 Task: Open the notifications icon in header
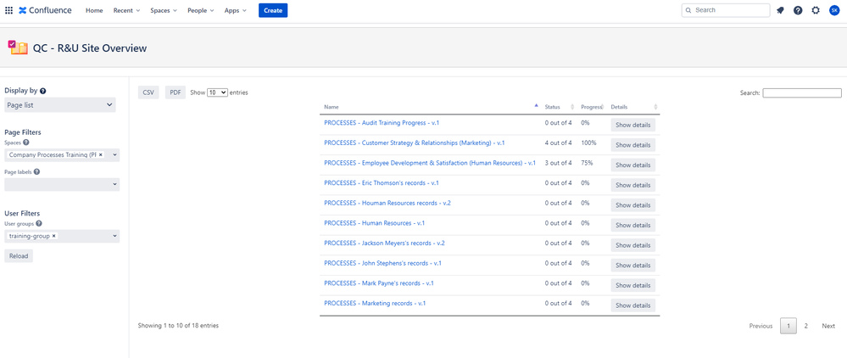pos(780,10)
